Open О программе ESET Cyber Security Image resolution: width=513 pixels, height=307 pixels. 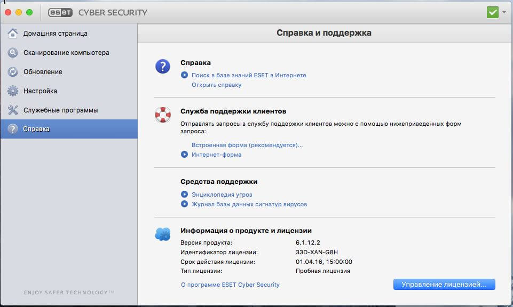coord(230,285)
